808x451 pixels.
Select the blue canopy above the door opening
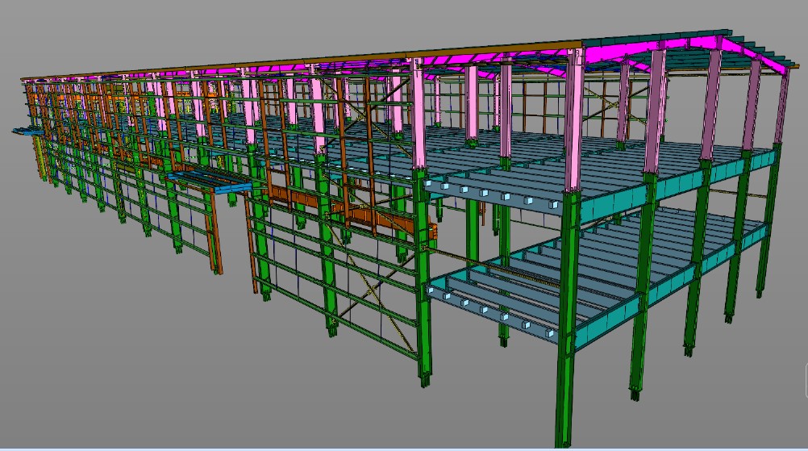click(209, 182)
